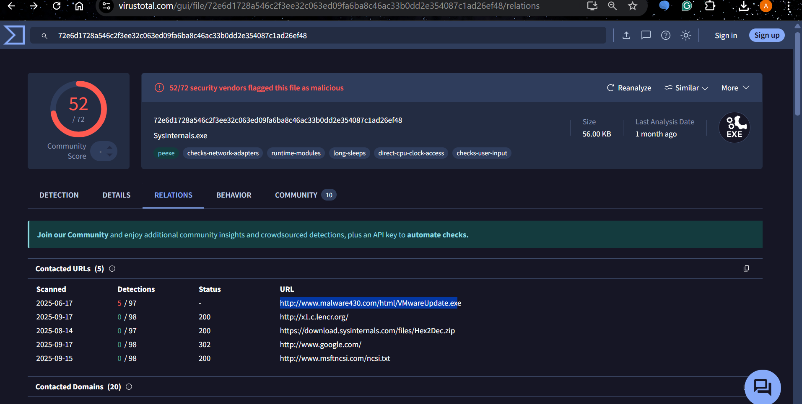Open the browser home page
The height and width of the screenshot is (404, 802).
[79, 6]
